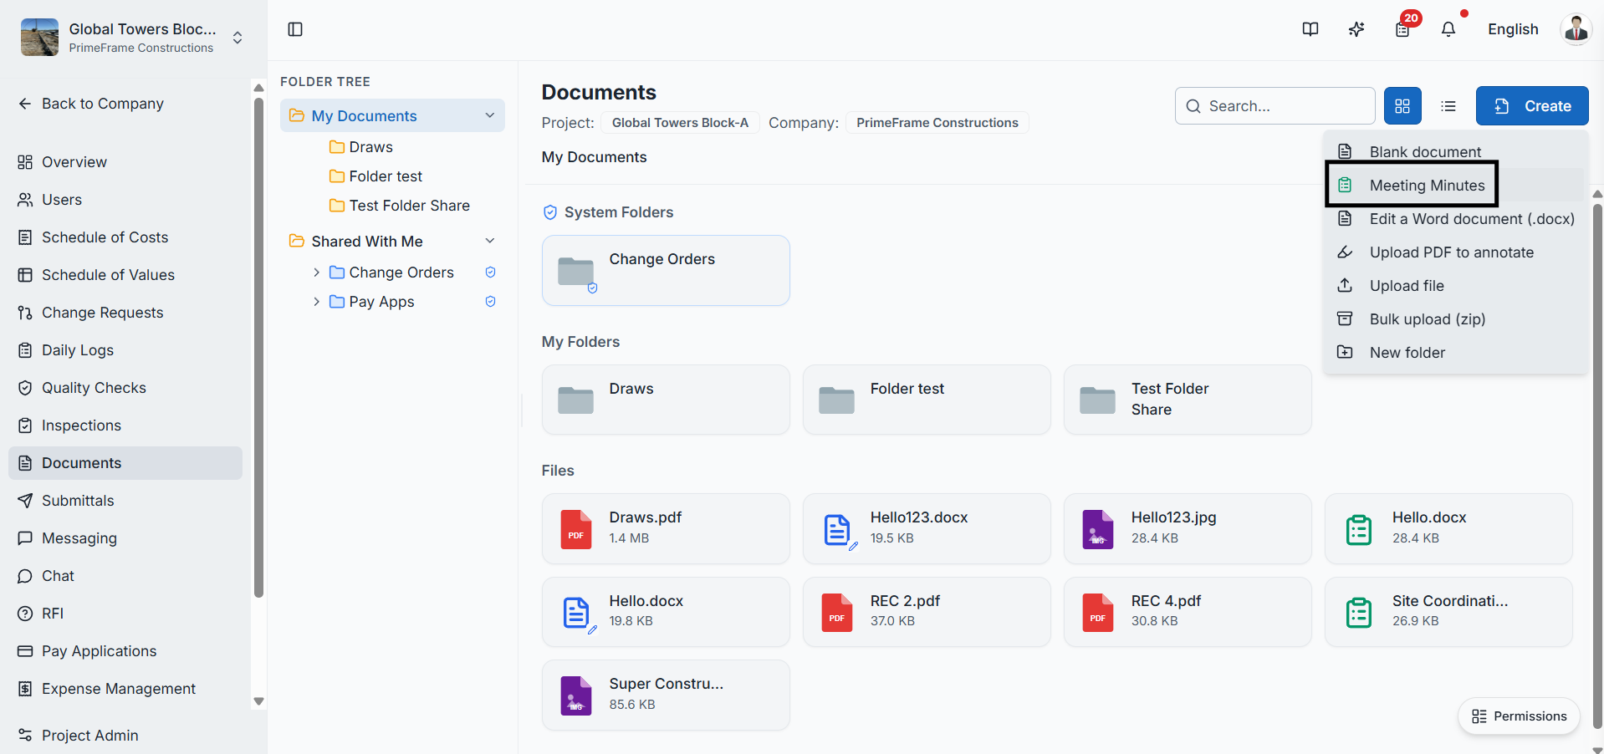Screen dimensions: 1604x754
Task: Select Upload PDF to annotate
Action: tap(1455, 252)
